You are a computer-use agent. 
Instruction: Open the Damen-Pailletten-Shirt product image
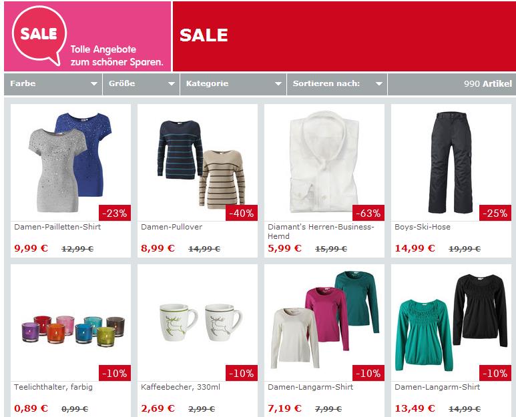[70, 162]
